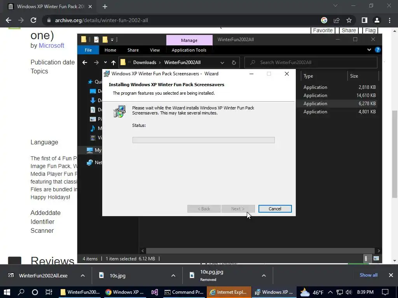Open the address bar history dropdown
Viewport: 398px width, 298px height.
tap(222, 62)
